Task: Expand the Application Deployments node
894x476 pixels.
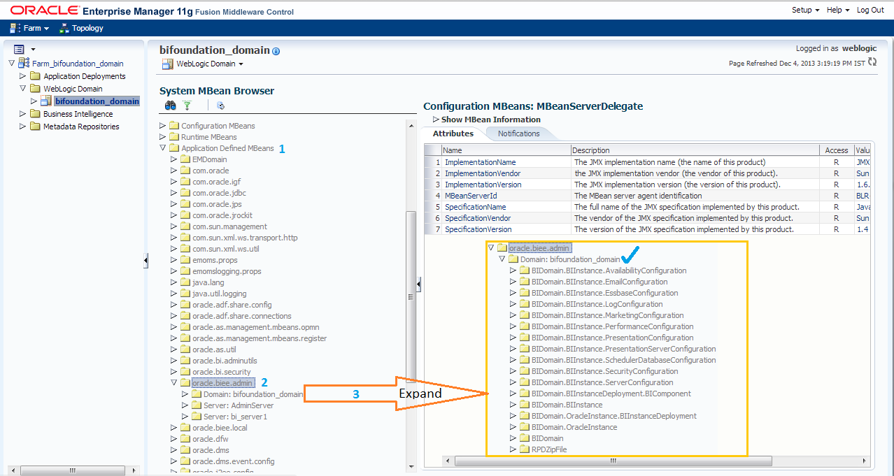Action: tap(23, 76)
